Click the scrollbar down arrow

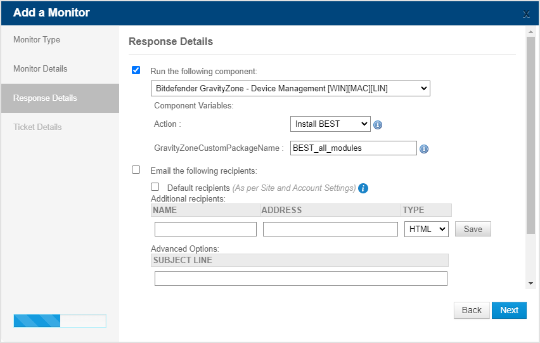[x=530, y=283]
